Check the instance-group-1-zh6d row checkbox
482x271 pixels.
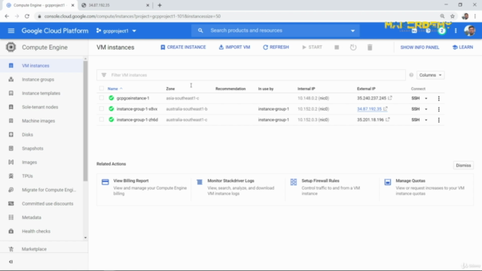click(x=102, y=120)
